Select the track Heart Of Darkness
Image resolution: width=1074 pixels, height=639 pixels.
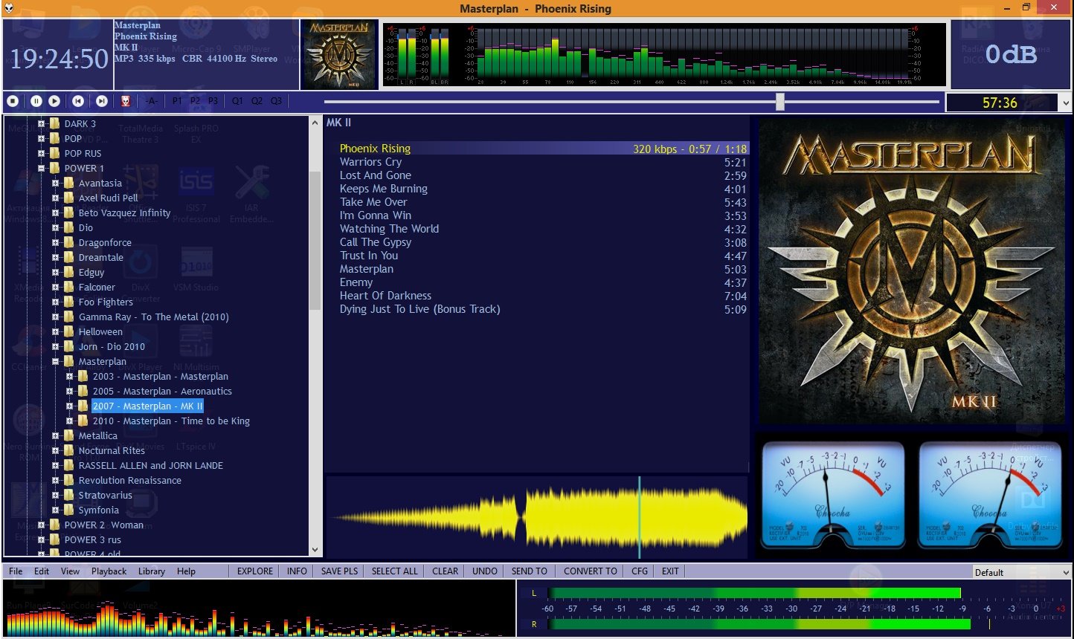pyautogui.click(x=385, y=296)
